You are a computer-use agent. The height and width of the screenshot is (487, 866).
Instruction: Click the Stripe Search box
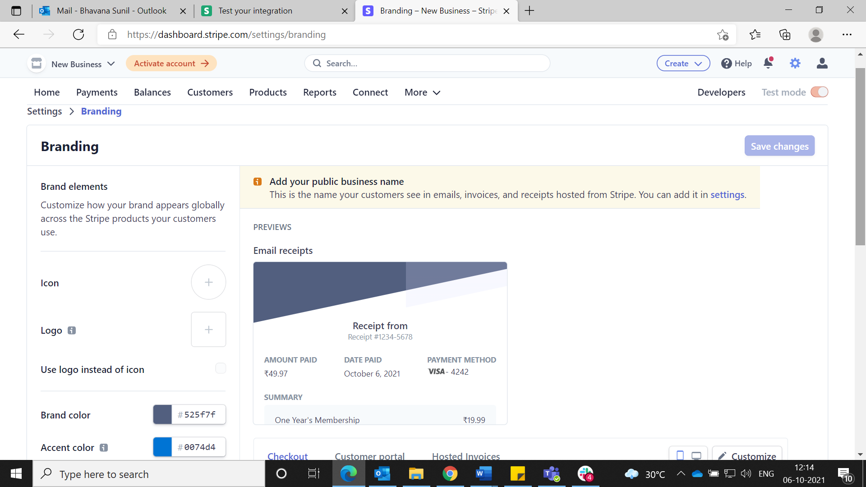tap(427, 64)
